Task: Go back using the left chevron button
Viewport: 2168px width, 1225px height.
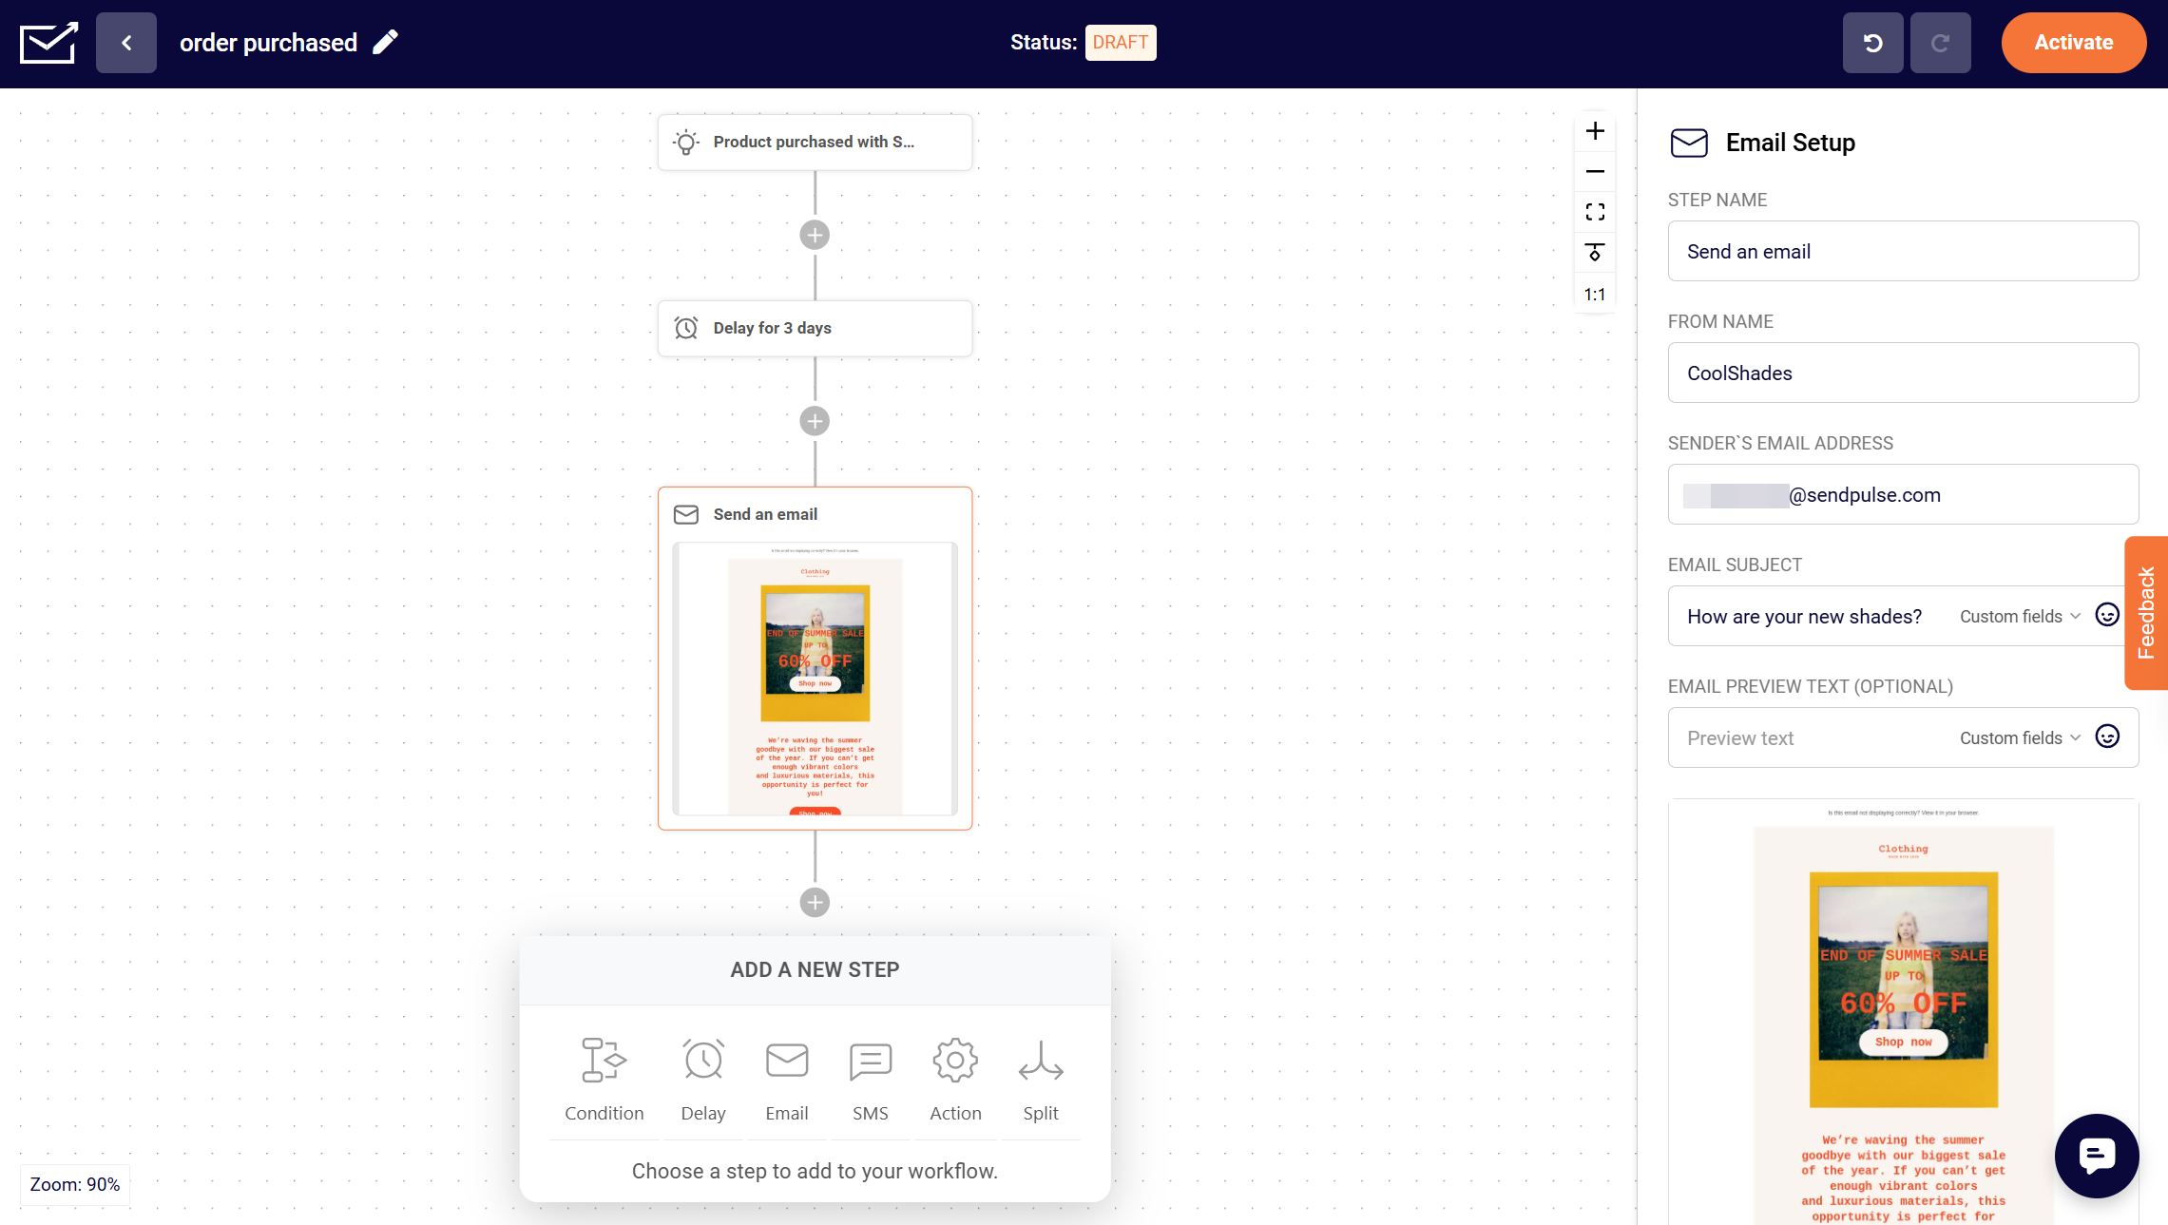Action: click(126, 43)
